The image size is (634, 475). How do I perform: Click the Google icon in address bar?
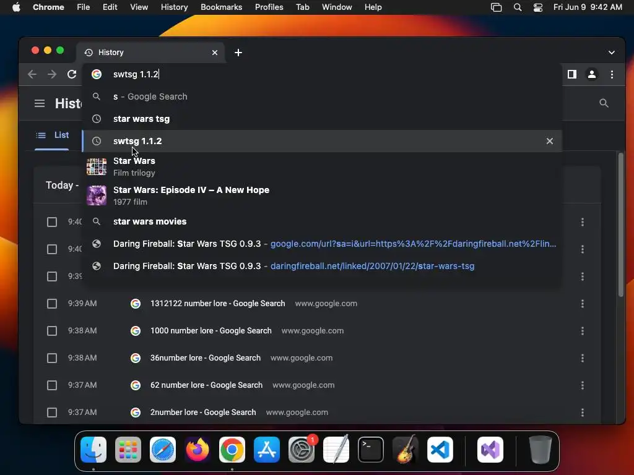[96, 74]
